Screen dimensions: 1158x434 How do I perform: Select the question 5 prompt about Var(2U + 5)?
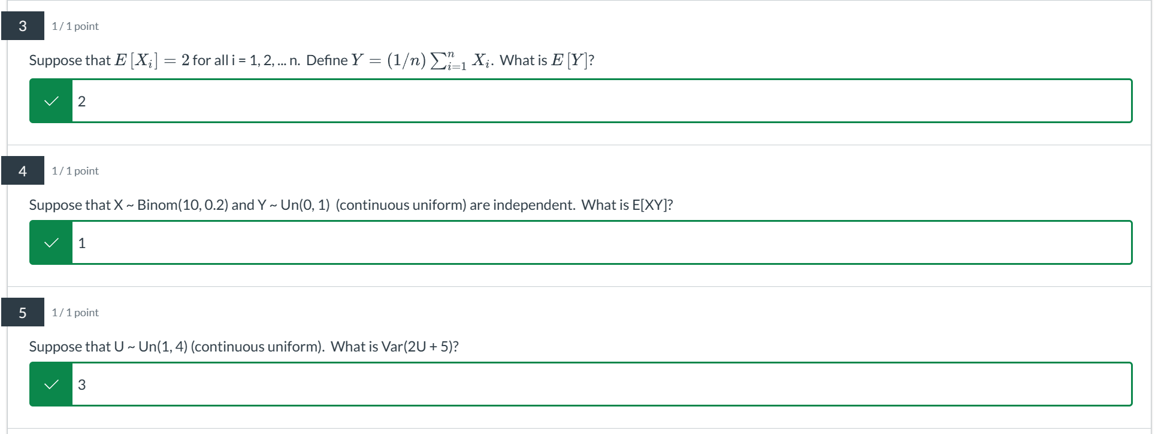(x=244, y=346)
